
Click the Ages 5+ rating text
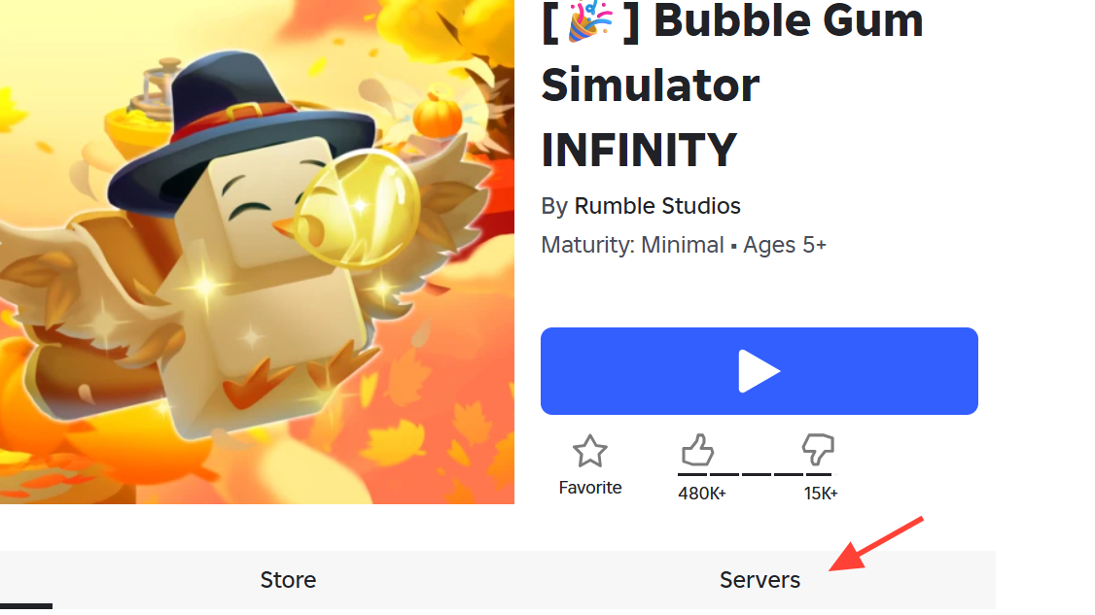[784, 245]
